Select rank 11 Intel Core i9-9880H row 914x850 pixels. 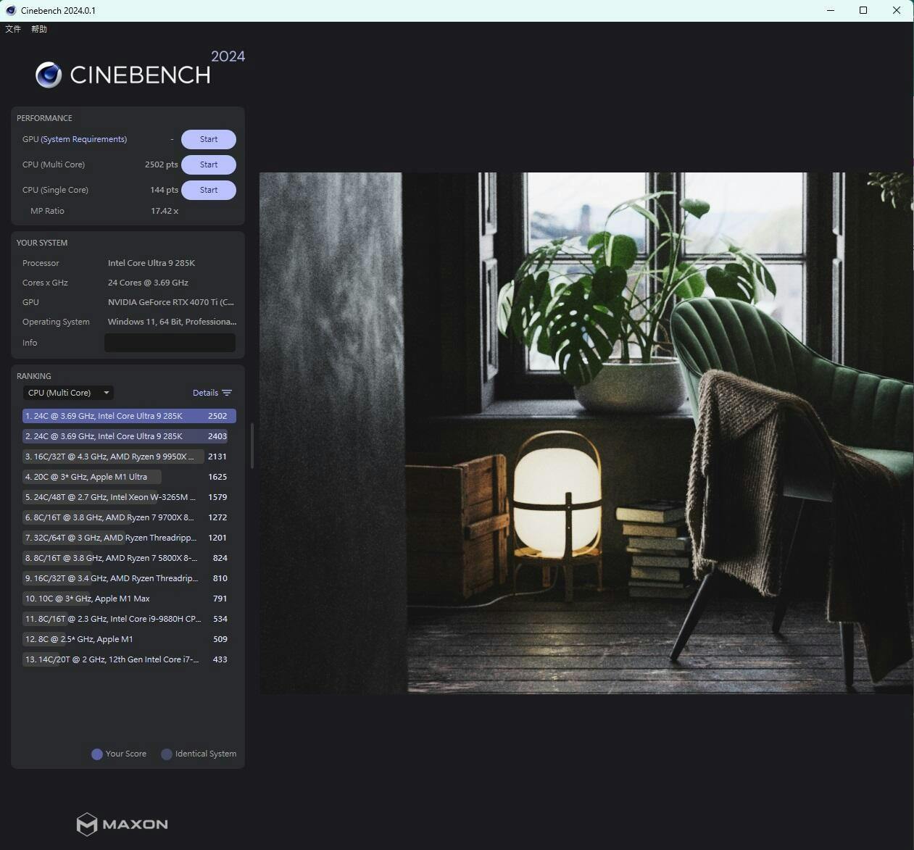129,619
